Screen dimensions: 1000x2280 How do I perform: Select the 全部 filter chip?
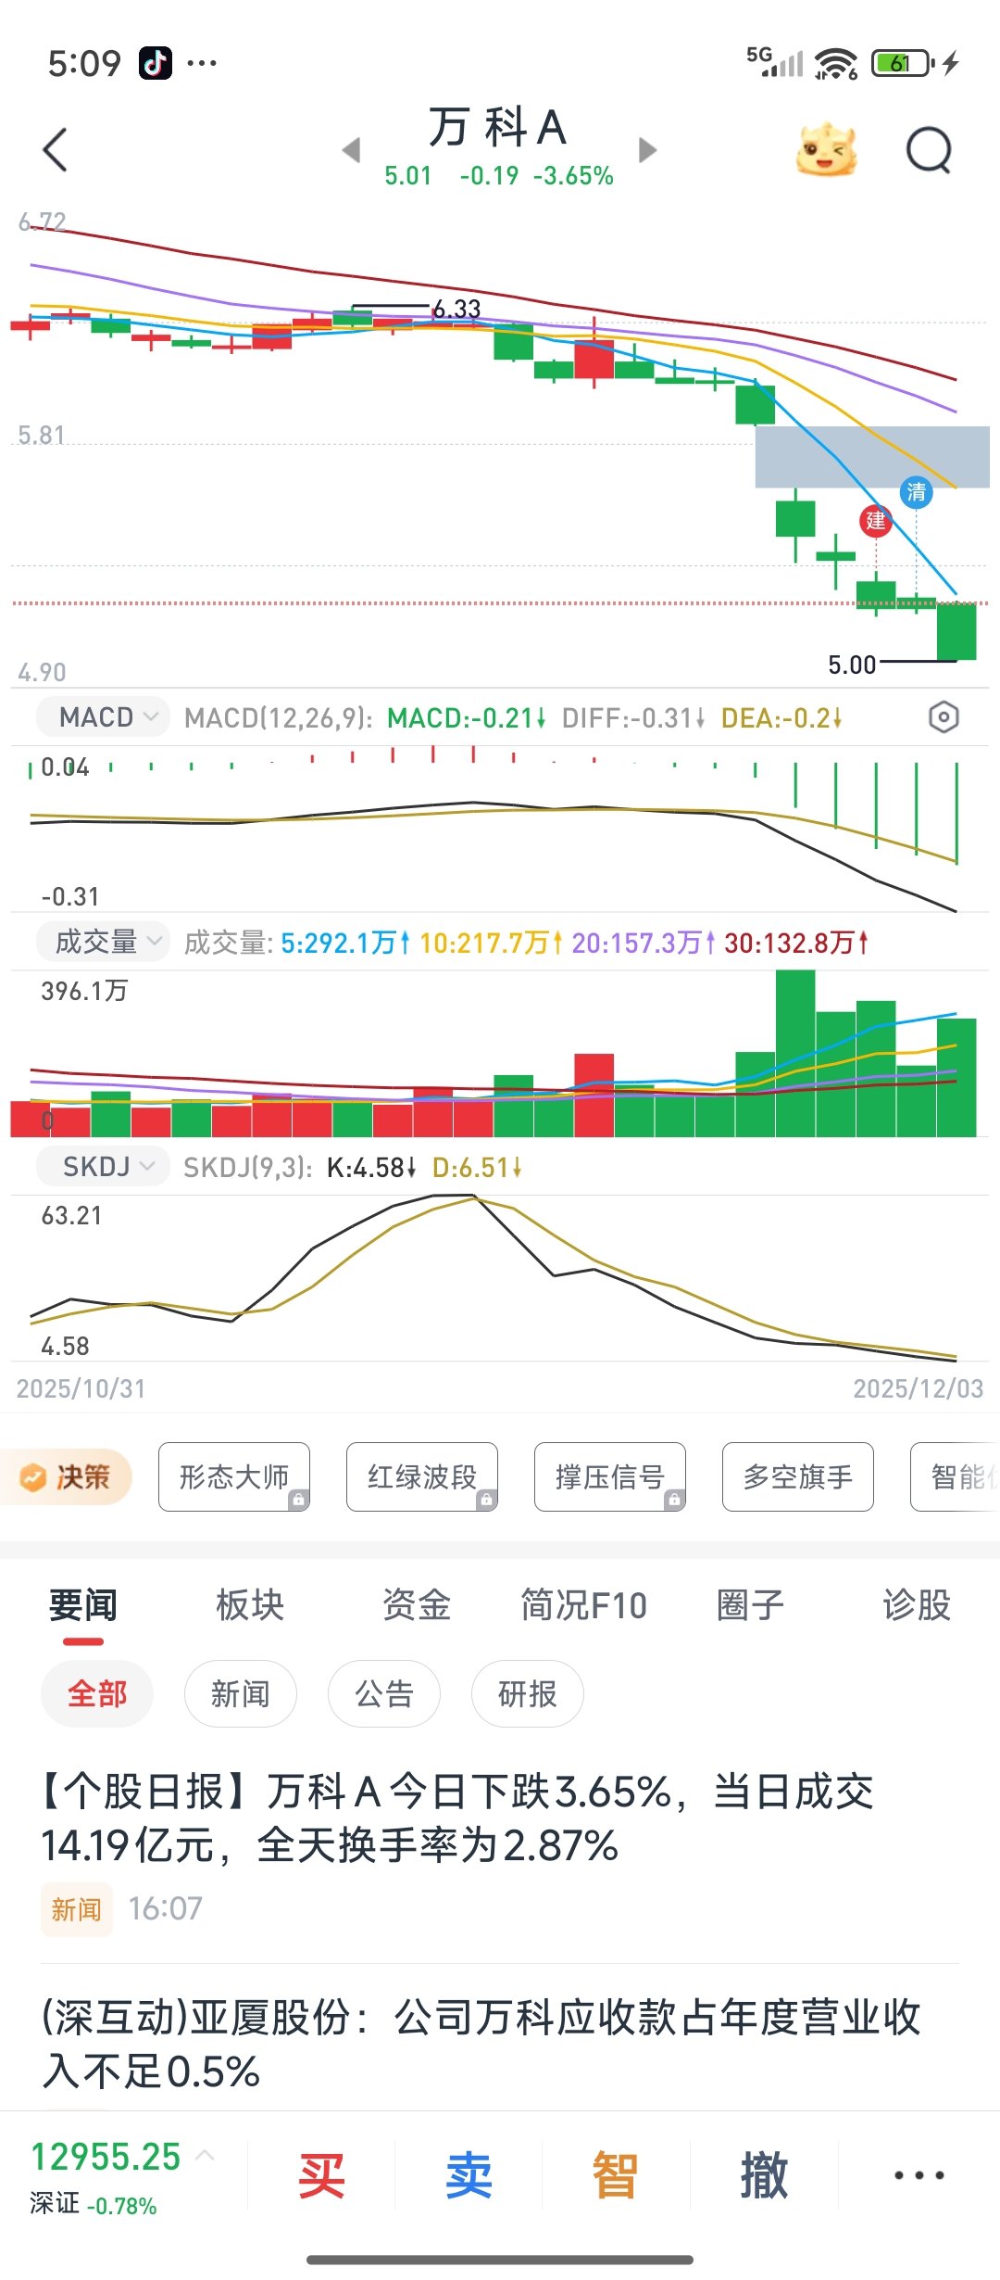[97, 1693]
